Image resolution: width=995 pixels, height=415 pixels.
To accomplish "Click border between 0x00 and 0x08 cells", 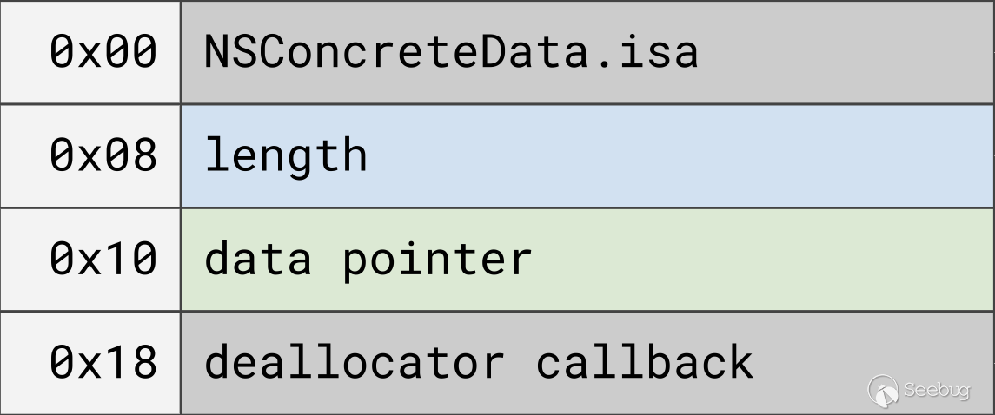I will (90, 104).
